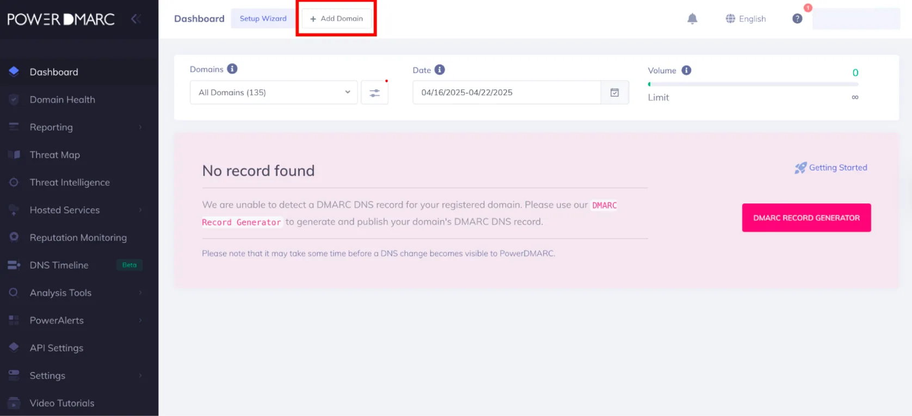Screen dimensions: 912x416
Task: Open the All Domains (135) dropdown
Action: [x=274, y=92]
